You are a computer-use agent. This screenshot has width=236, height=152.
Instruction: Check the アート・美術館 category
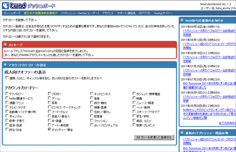pyautogui.click(x=50, y=125)
